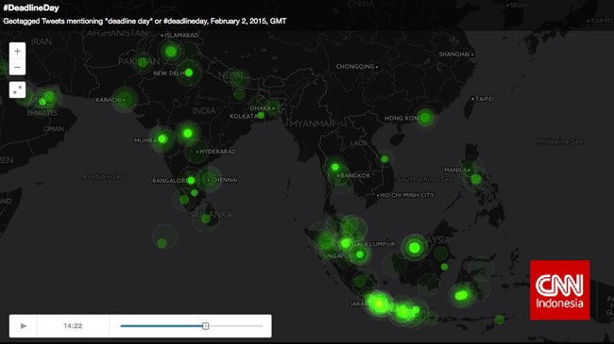Viewport: 614px width, 344px height.
Task: Select the green dot near Islamabad
Action: click(171, 51)
